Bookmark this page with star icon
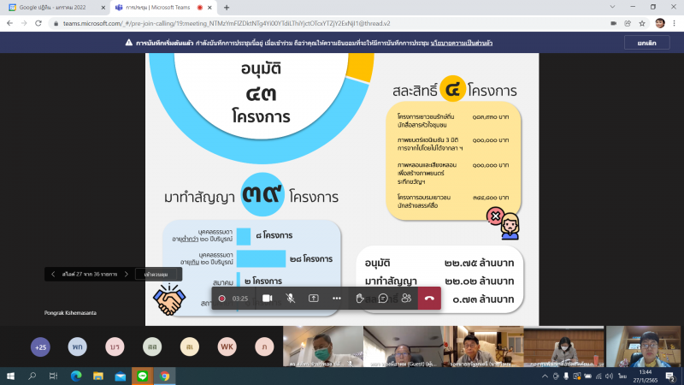Viewport: 684px width, 385px height. click(x=642, y=24)
